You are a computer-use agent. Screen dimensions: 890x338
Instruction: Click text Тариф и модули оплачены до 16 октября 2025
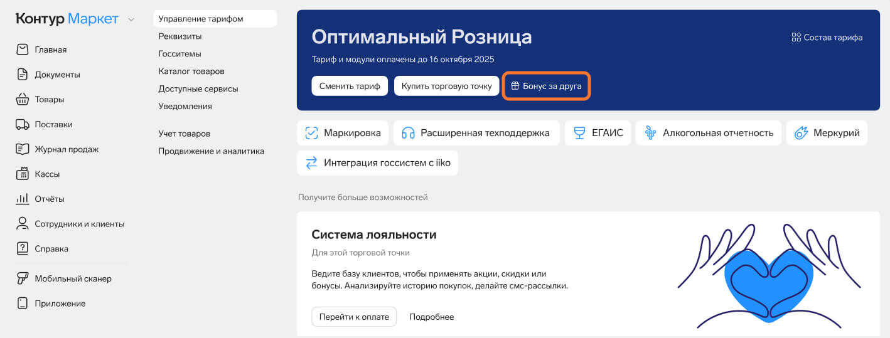[x=403, y=60]
